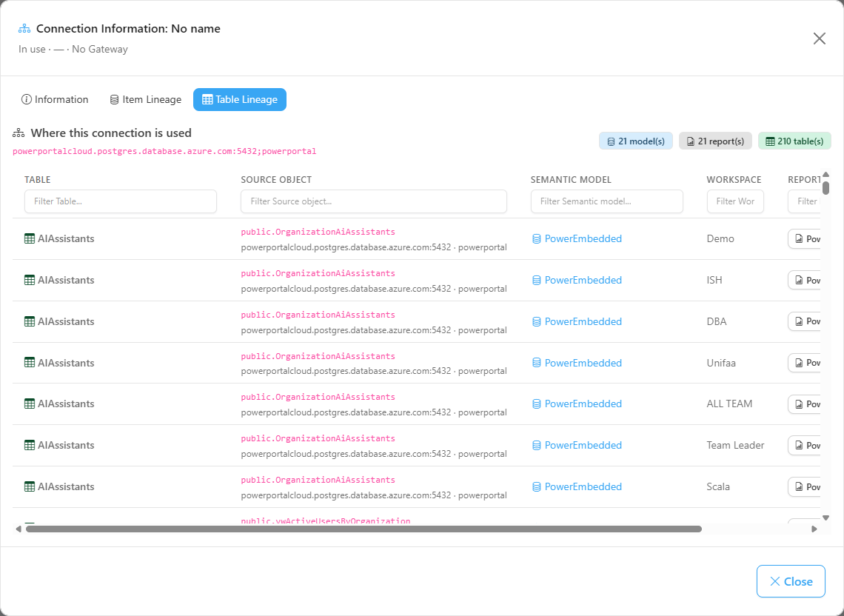This screenshot has width=844, height=616.
Task: Click table icon of the ALL TEAM row
Action: point(30,404)
